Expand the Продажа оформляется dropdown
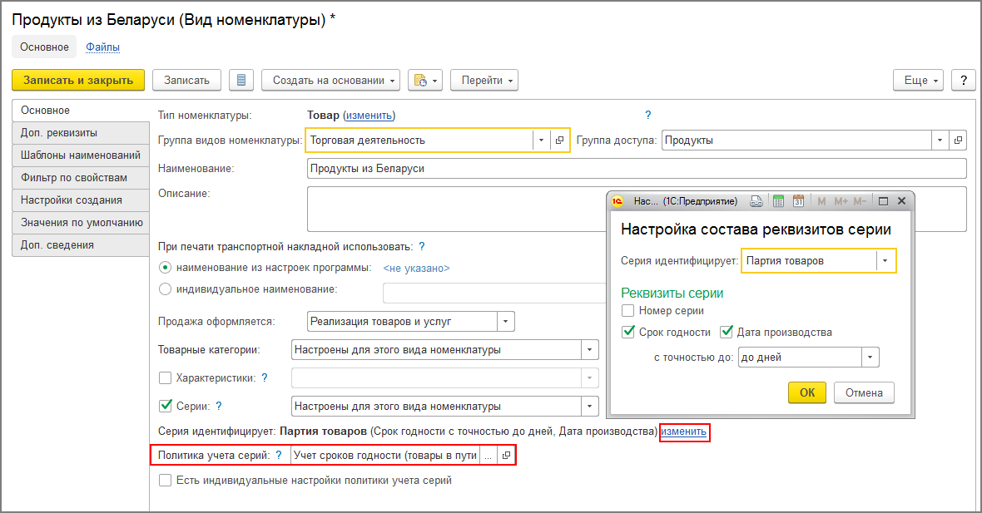 (505, 322)
